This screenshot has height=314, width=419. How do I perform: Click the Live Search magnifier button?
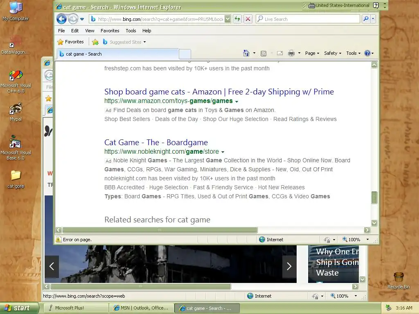tap(366, 19)
